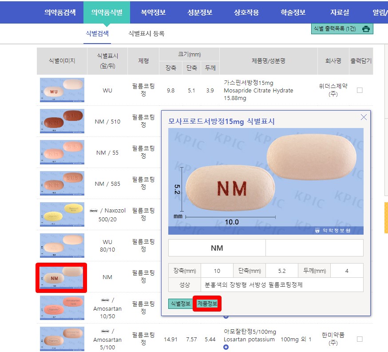Viewport: 388px width, 352px height.
Task: Click the 가스핀서방정15mg product name
Action: click(x=249, y=83)
